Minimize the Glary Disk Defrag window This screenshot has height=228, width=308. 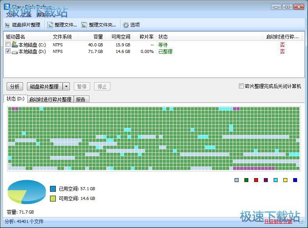pyautogui.click(x=276, y=7)
